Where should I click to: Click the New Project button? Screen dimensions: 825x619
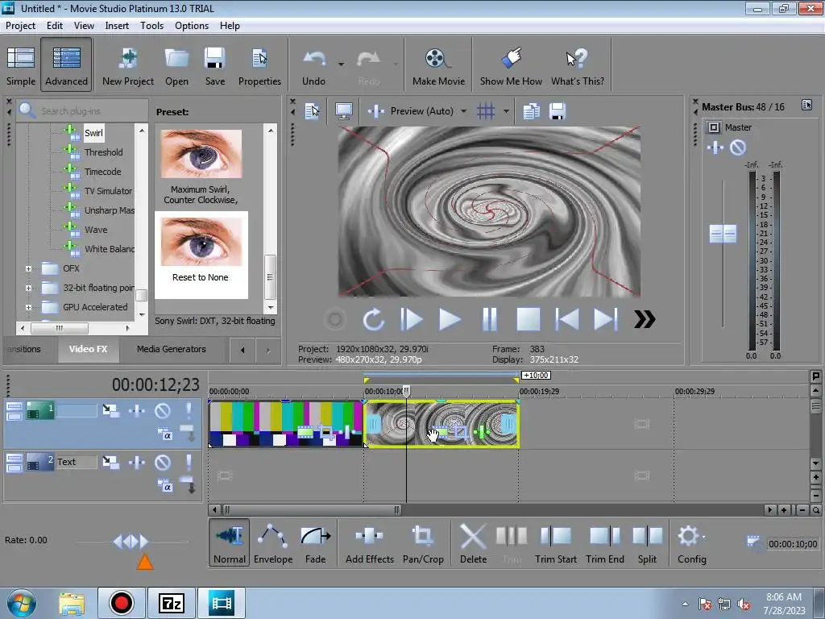click(127, 66)
